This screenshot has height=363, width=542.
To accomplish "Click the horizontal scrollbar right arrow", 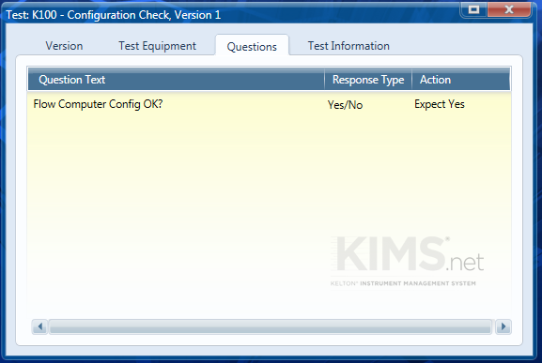I will click(503, 326).
